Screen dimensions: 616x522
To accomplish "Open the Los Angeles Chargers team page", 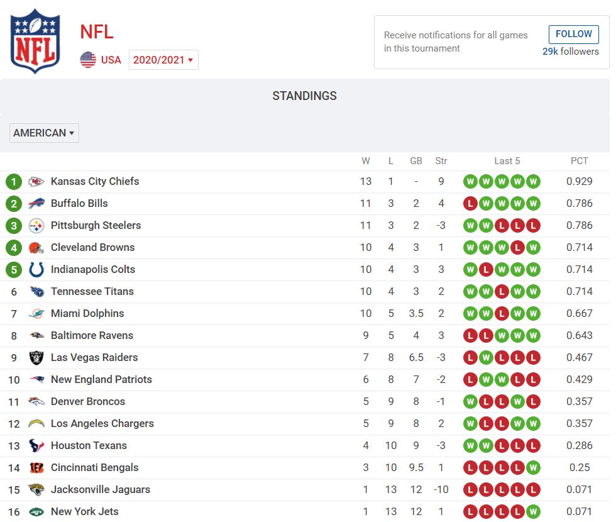I will [102, 423].
